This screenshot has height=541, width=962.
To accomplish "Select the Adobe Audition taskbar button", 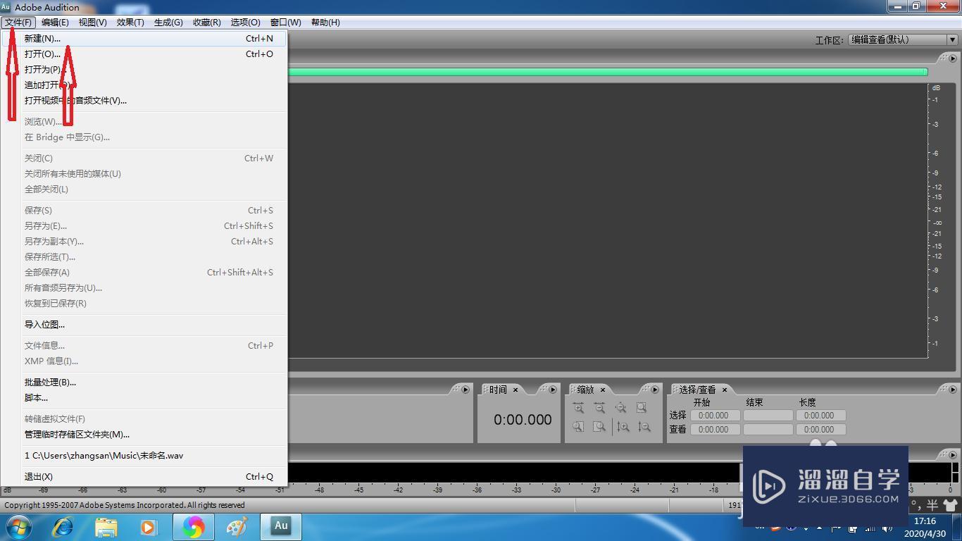I will point(281,526).
